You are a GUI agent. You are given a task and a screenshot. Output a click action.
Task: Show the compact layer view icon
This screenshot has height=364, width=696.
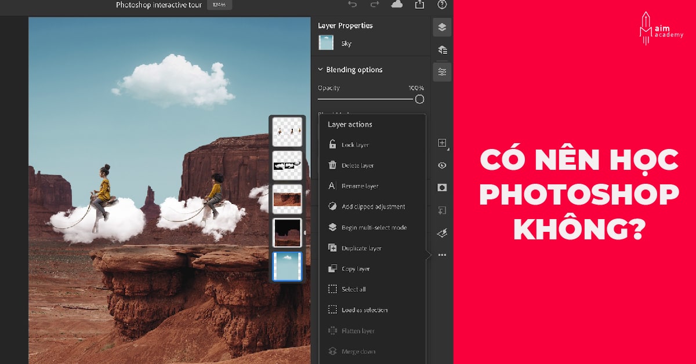(442, 27)
